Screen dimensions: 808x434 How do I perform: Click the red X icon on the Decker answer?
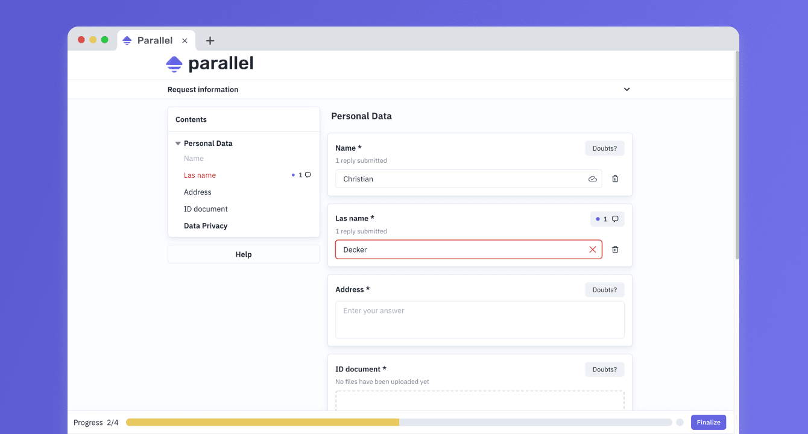tap(592, 249)
